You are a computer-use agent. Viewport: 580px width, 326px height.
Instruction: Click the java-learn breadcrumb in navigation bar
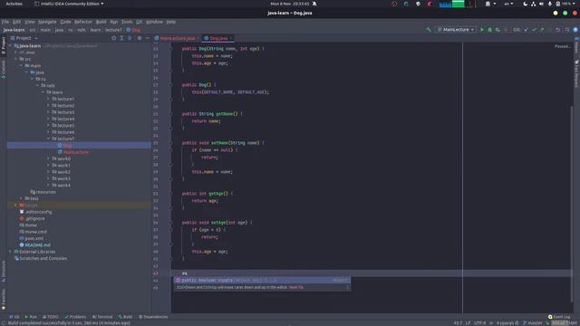tap(14, 30)
